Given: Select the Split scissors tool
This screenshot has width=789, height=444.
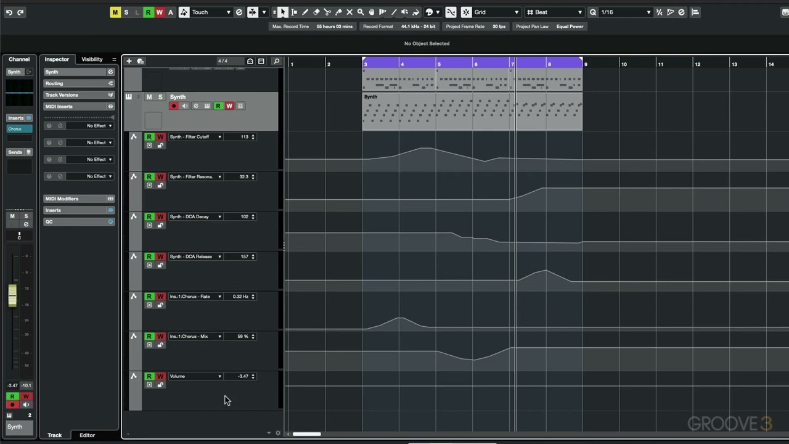Looking at the screenshot, I should (x=327, y=12).
